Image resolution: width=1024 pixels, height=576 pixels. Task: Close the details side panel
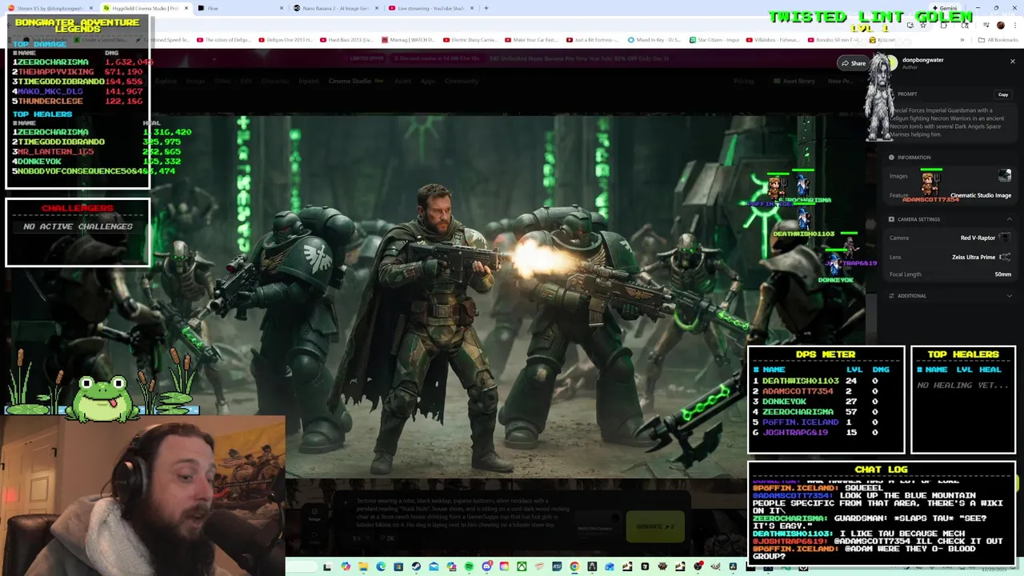coord(1012,61)
